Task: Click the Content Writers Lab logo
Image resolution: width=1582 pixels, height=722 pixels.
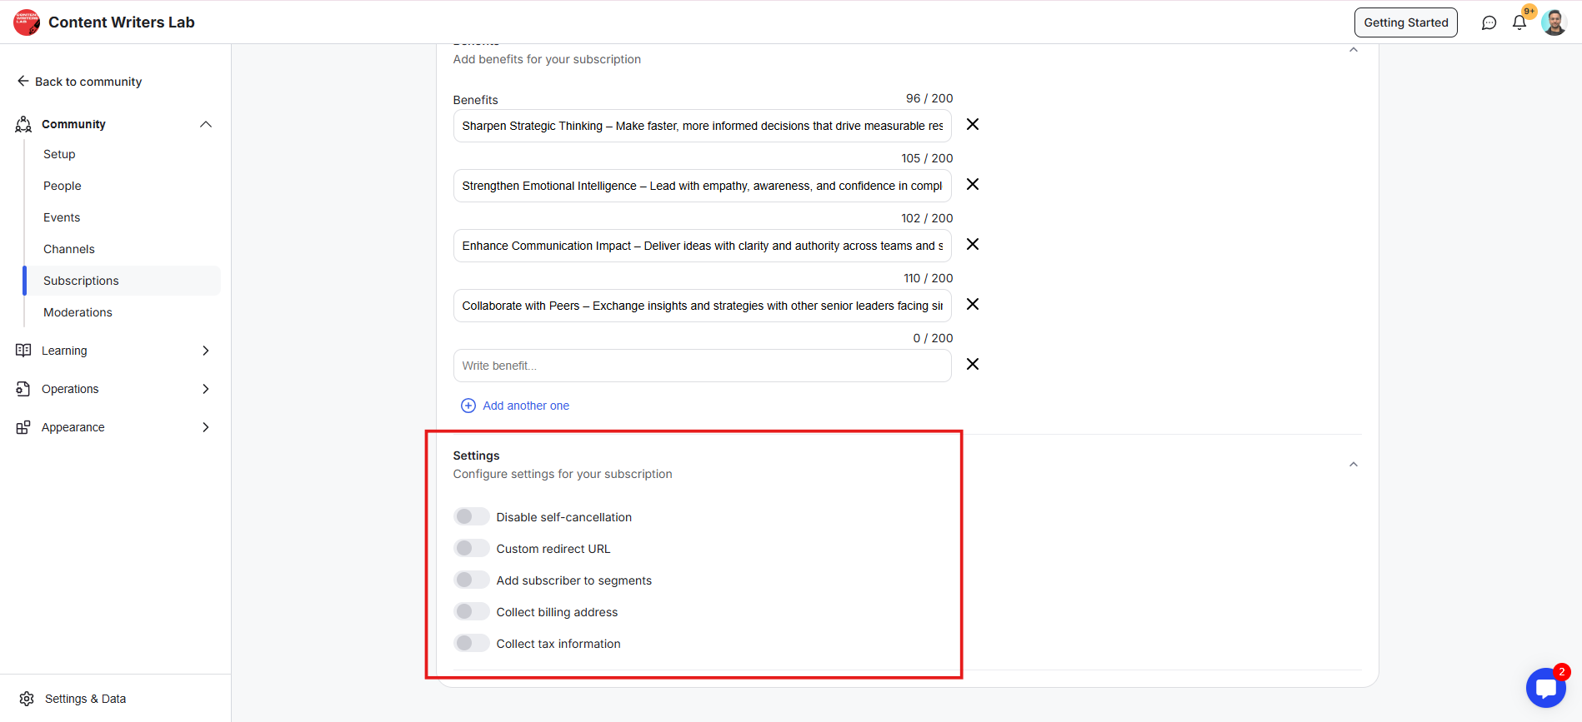Action: (27, 22)
